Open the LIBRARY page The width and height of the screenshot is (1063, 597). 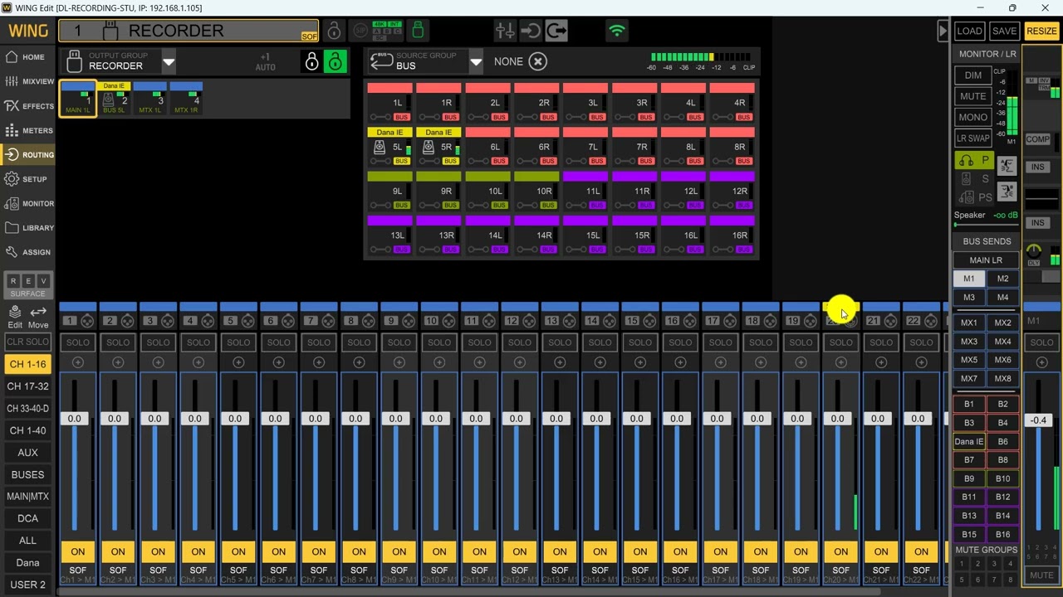[x=27, y=227]
